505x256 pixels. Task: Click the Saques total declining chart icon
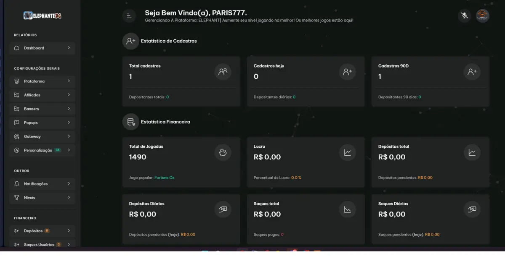[347, 209]
